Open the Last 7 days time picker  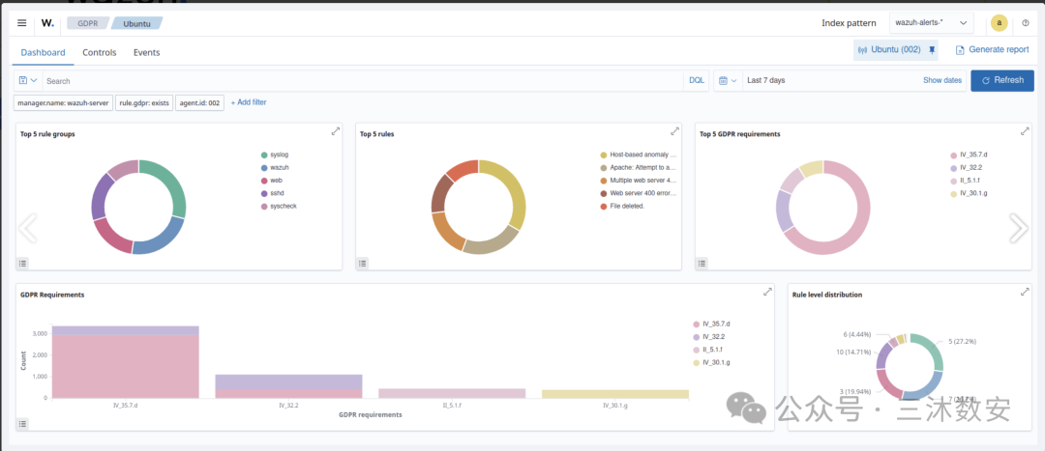[765, 80]
